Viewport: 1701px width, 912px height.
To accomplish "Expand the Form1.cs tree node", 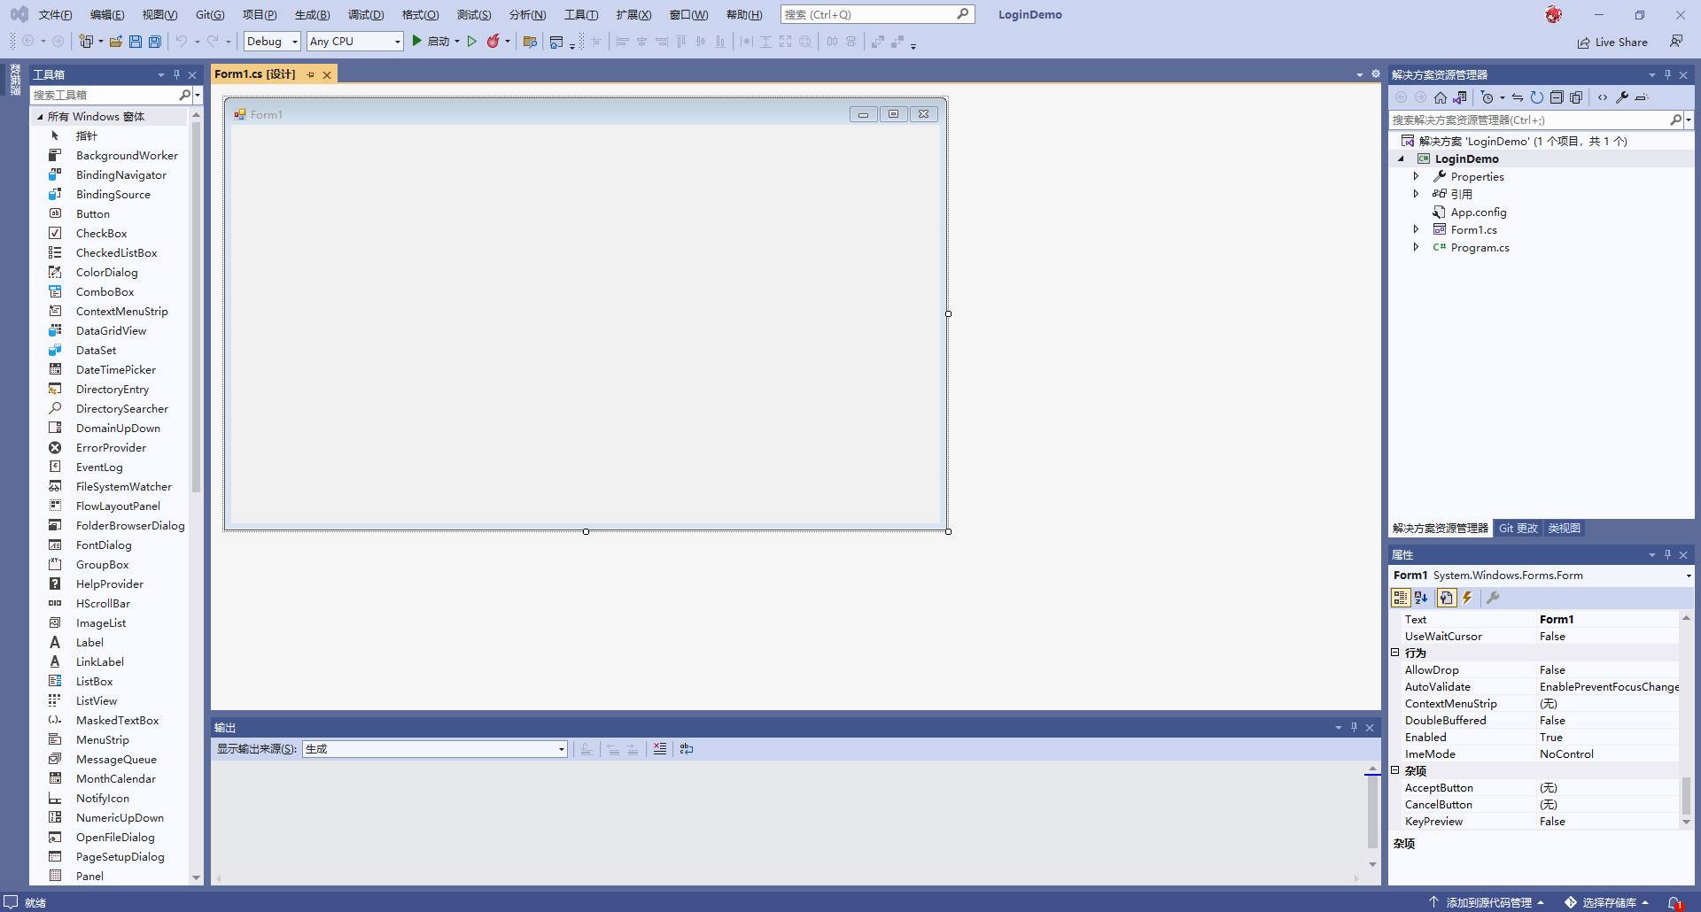I will click(x=1416, y=229).
